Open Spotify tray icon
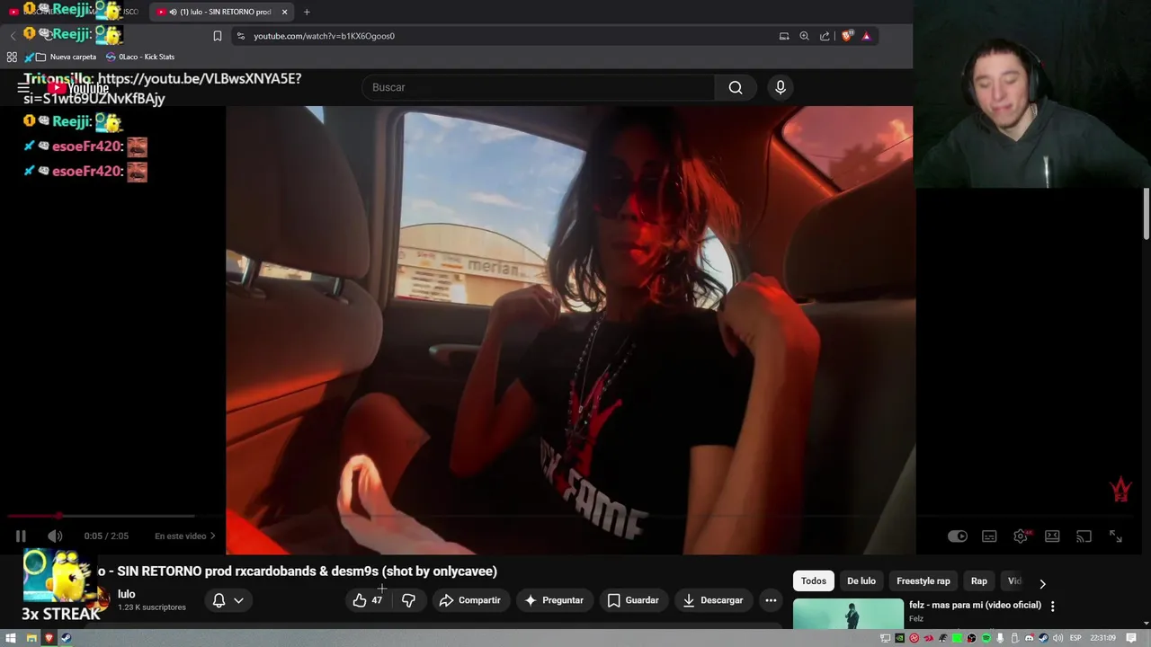The width and height of the screenshot is (1151, 647). 986,638
